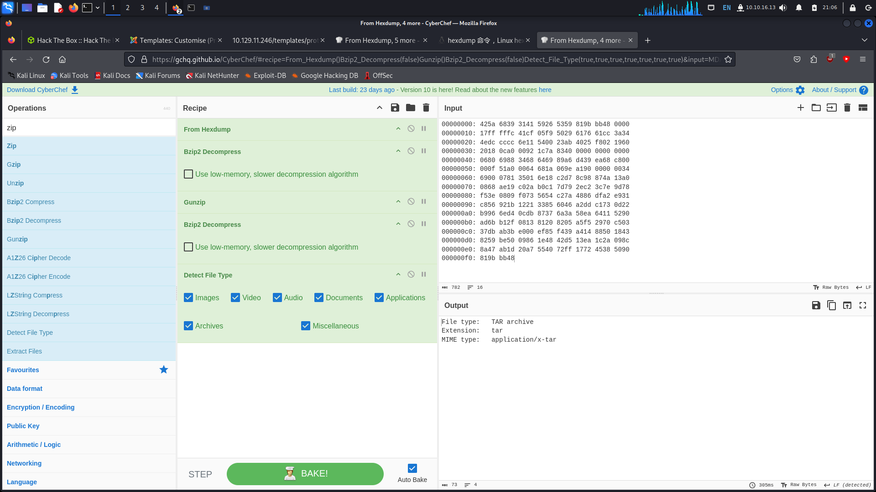Click the Output Raw Bytes encoding selector
This screenshot has width=876, height=492.
[798, 485]
